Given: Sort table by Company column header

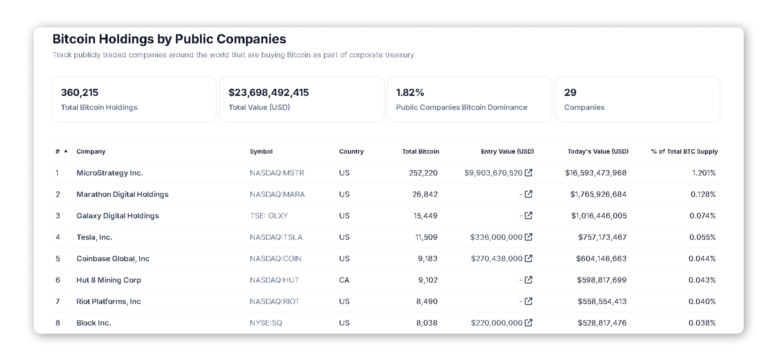Looking at the screenshot, I should point(91,151).
